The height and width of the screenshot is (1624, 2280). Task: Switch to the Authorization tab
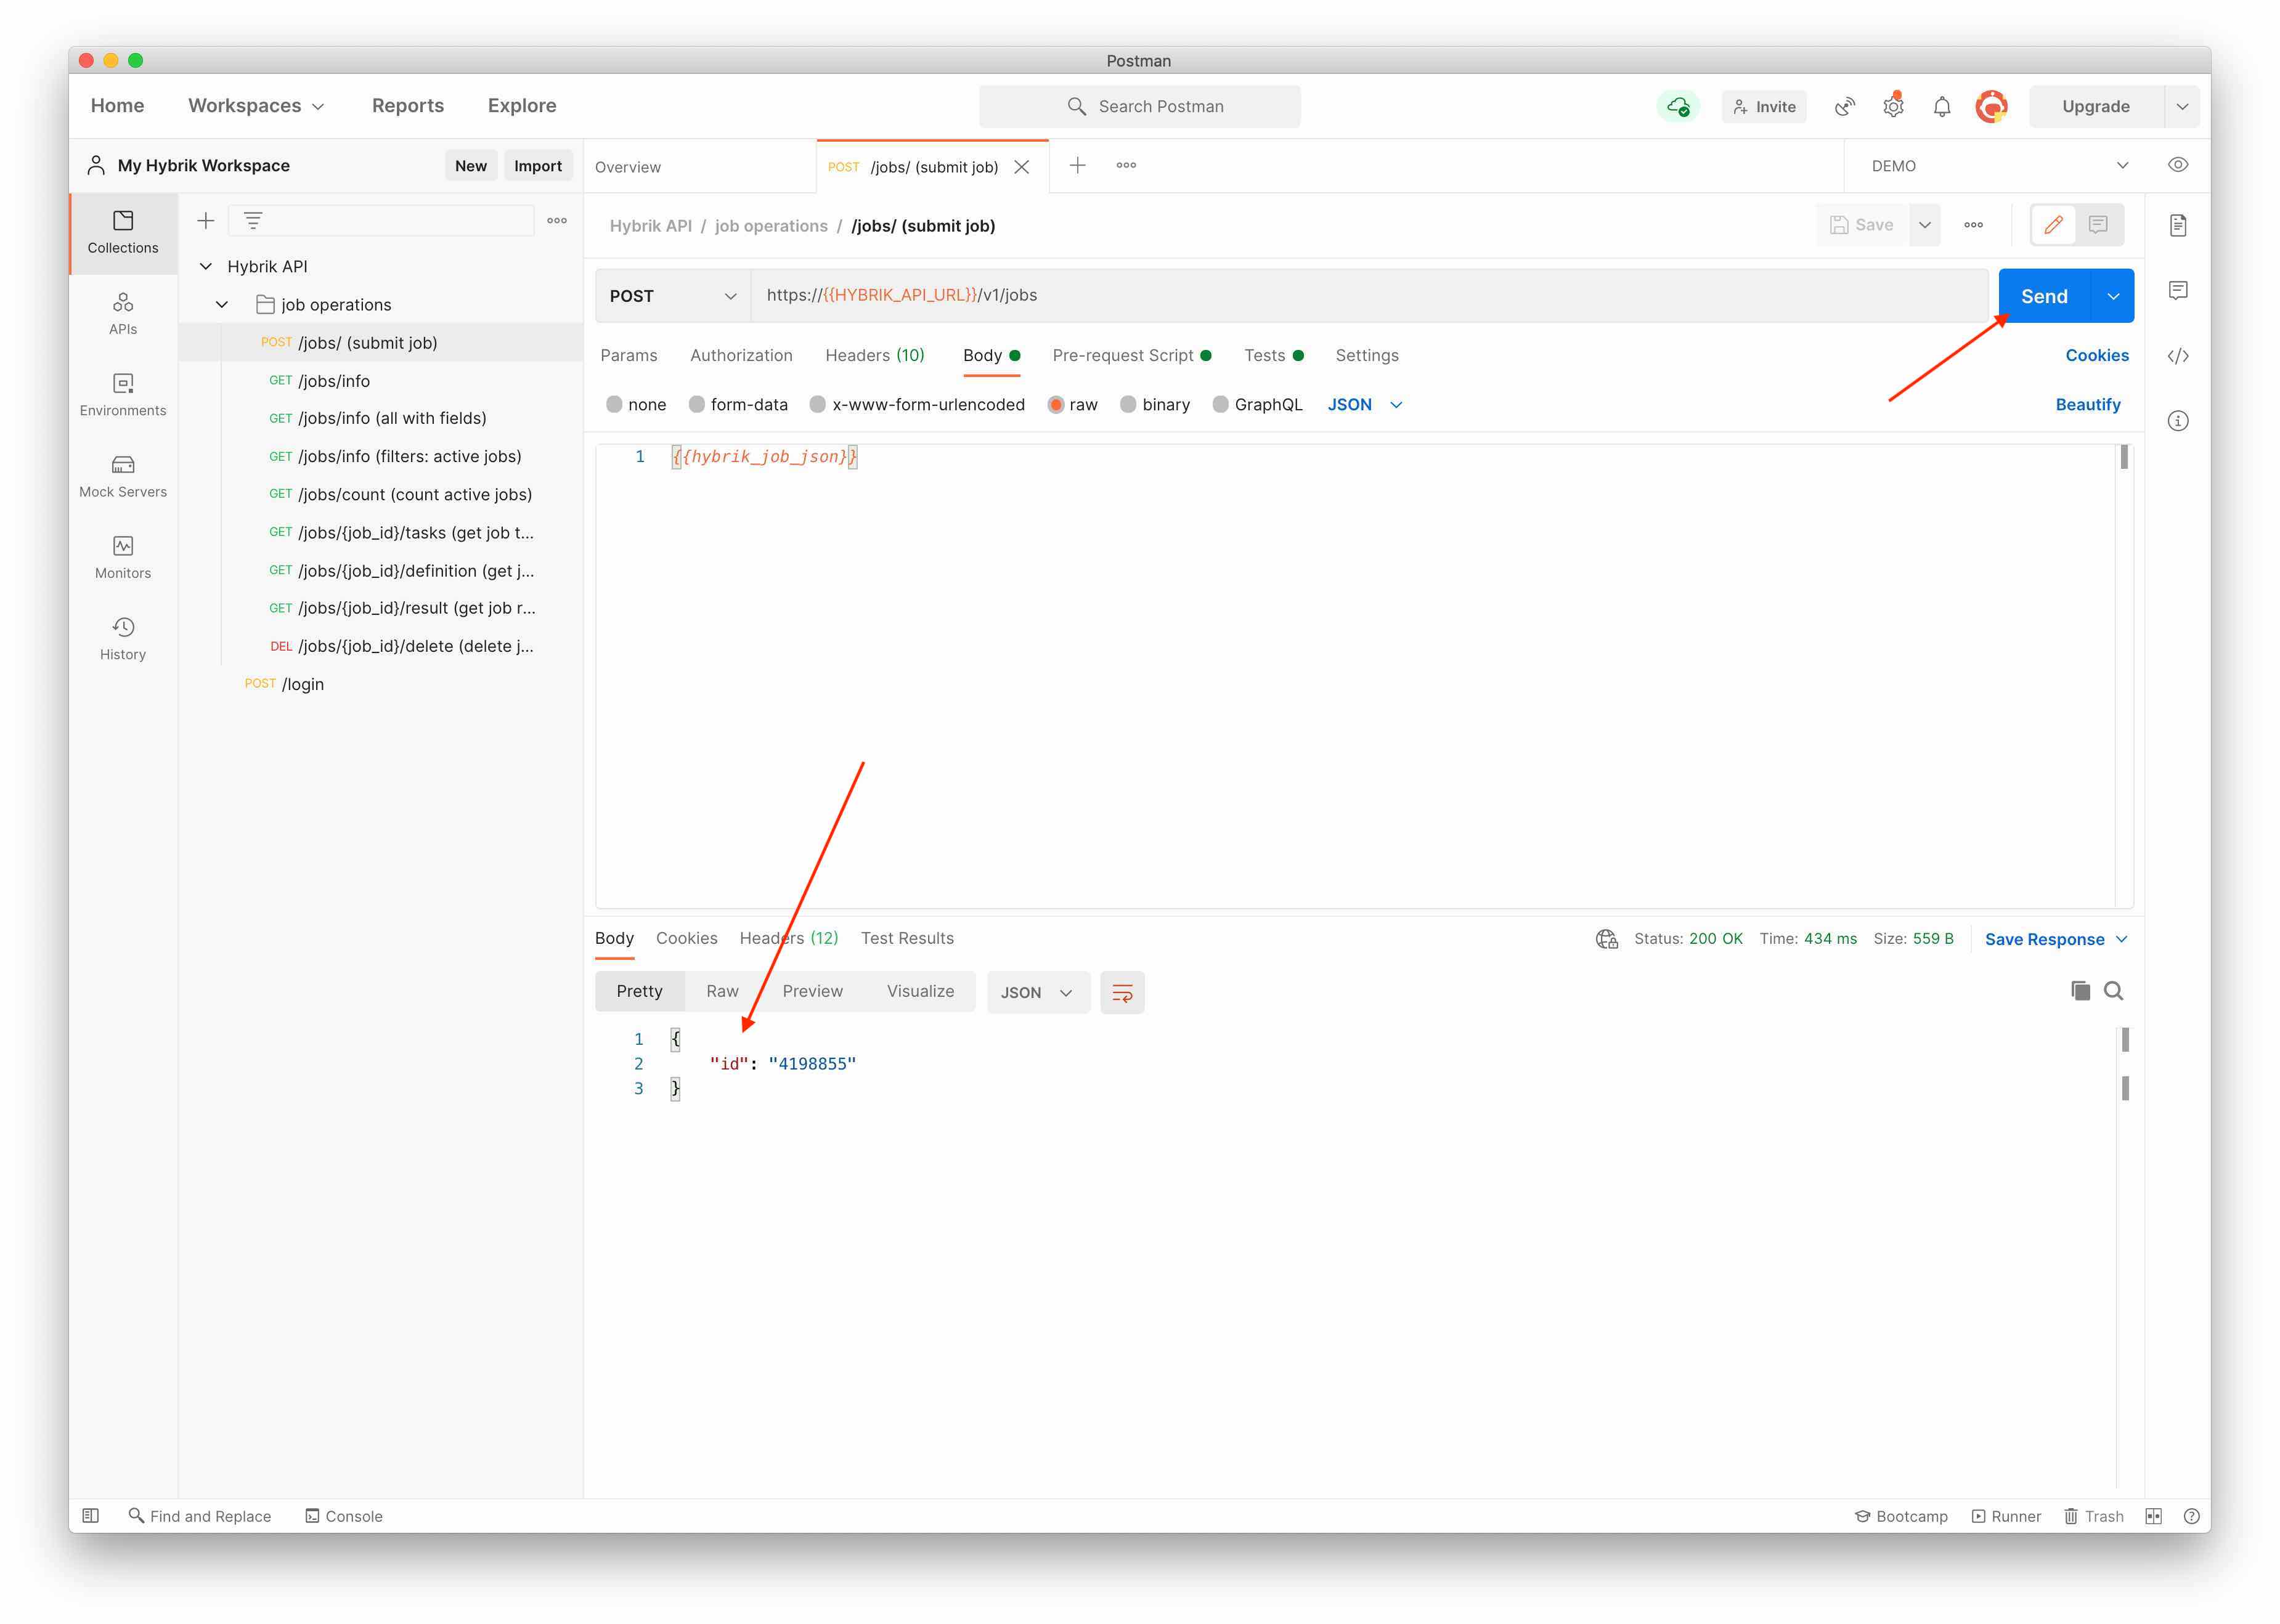[x=741, y=356]
